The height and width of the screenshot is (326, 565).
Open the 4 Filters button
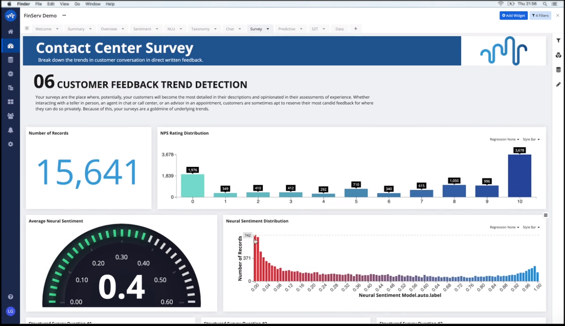[x=540, y=15]
